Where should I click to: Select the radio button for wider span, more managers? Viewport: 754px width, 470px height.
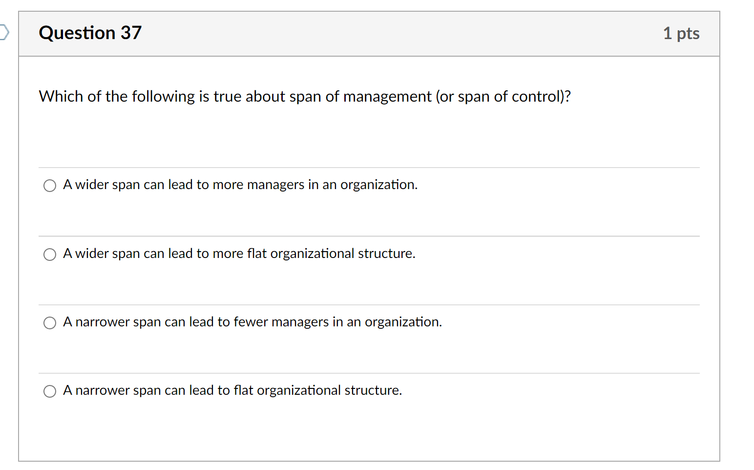50,186
